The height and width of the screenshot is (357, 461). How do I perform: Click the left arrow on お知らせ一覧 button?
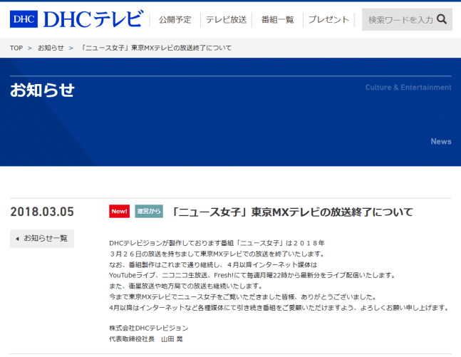[17, 239]
